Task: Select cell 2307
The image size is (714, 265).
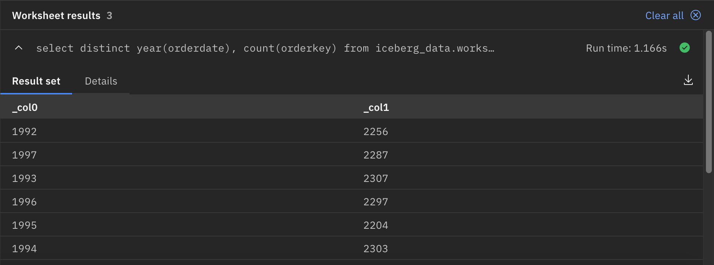Action: pyautogui.click(x=376, y=178)
